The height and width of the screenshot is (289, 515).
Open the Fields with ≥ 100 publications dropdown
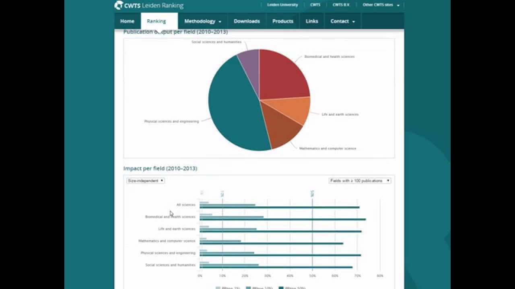(x=360, y=181)
